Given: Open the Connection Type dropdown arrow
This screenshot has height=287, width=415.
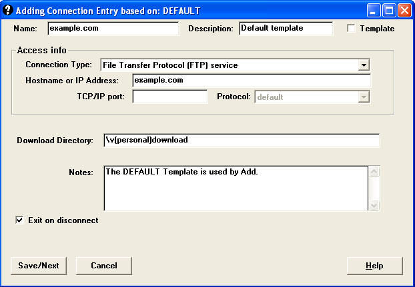Looking at the screenshot, I should 364,65.
